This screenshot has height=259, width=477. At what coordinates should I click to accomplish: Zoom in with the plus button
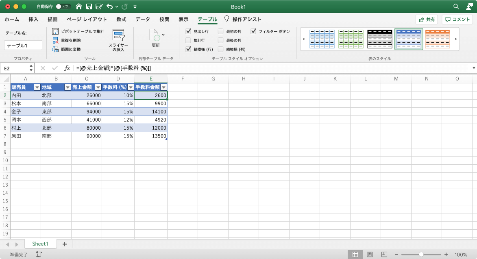pos(446,255)
